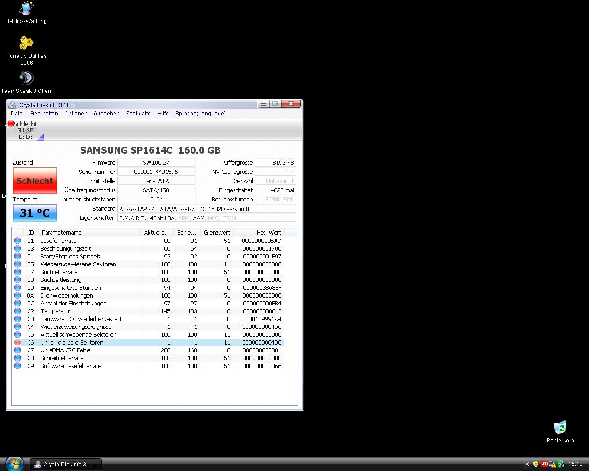Click the Eigenschaften field S.M.A.R.T.

(207, 218)
